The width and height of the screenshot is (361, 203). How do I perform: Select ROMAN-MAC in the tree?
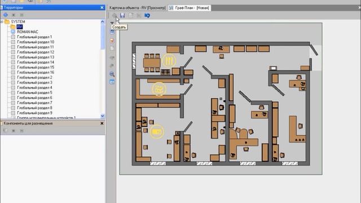(x=28, y=32)
